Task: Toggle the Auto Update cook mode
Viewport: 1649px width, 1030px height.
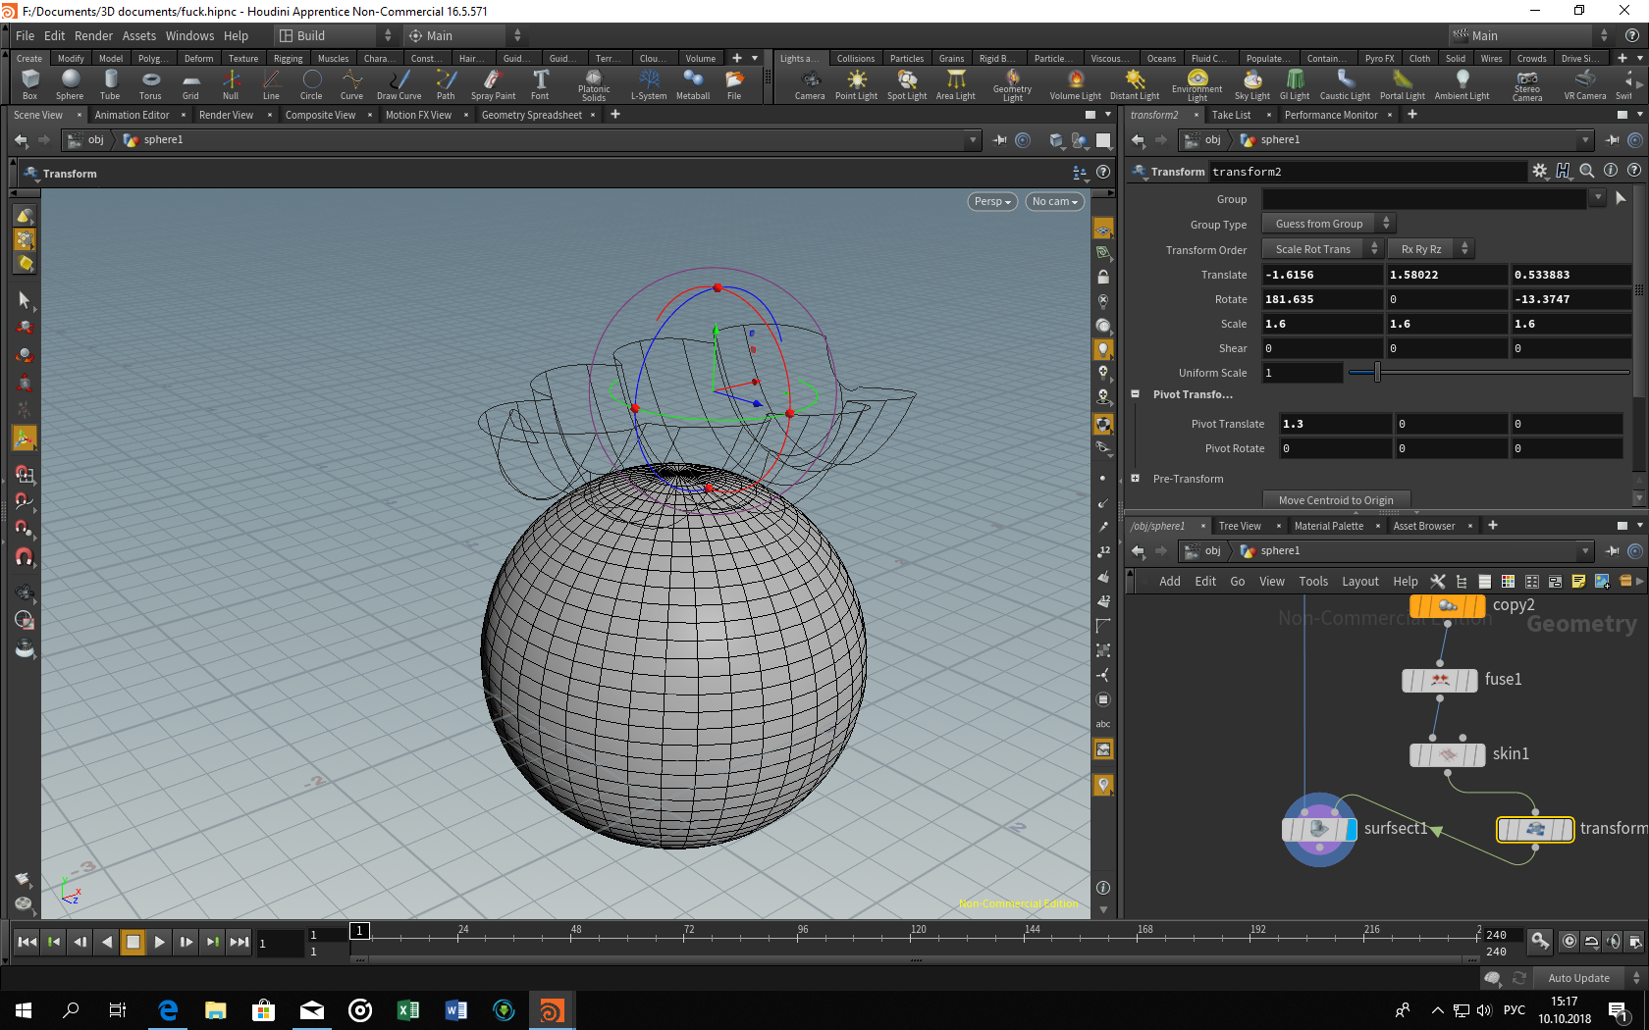Action: point(1578,978)
